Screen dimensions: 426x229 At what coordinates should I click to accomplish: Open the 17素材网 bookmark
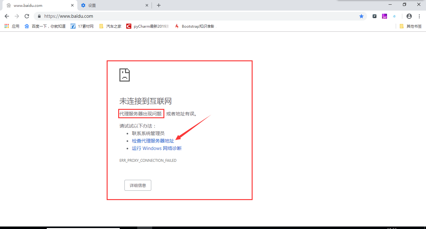[82, 26]
